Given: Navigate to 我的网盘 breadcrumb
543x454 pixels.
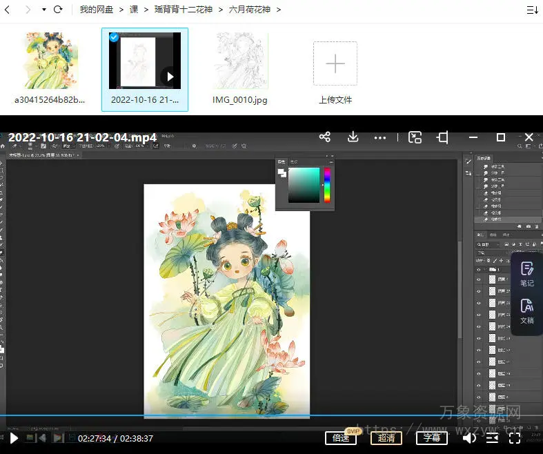Looking at the screenshot, I should tap(96, 10).
